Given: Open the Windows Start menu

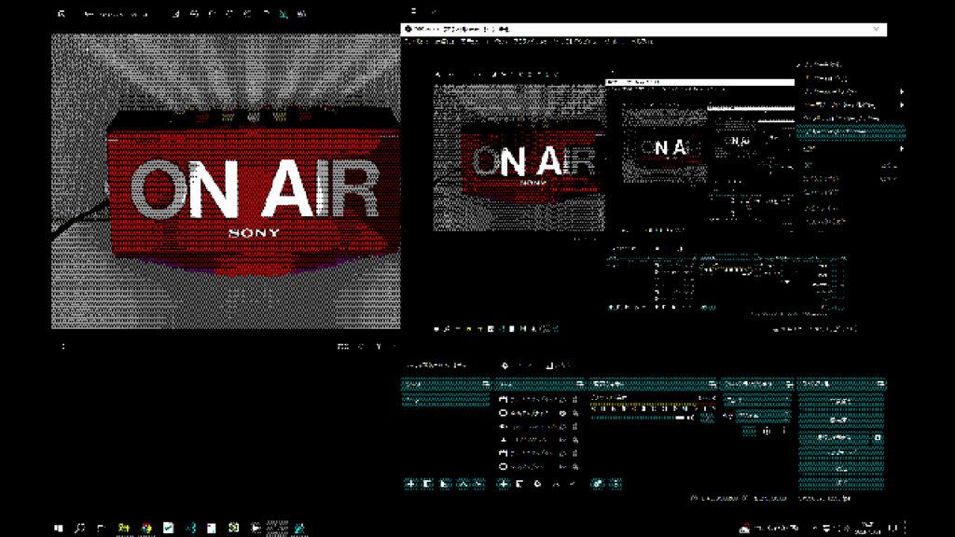Looking at the screenshot, I should point(59,528).
